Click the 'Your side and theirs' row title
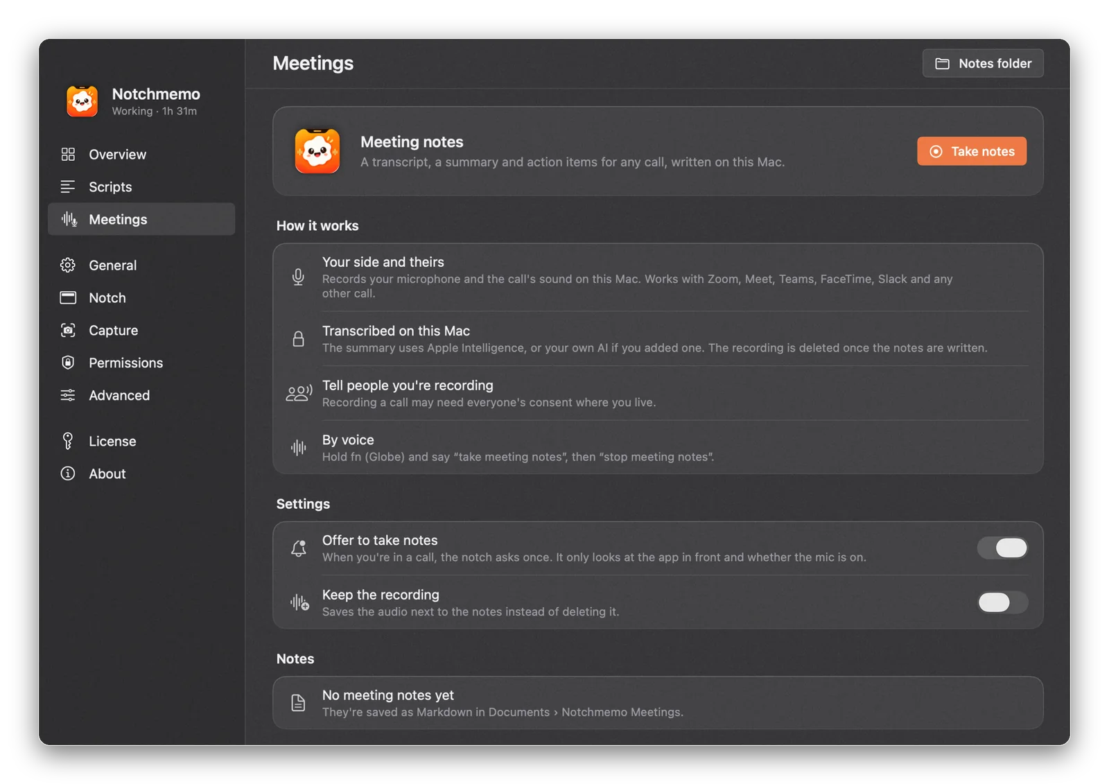Image resolution: width=1109 pixels, height=784 pixels. (x=383, y=262)
